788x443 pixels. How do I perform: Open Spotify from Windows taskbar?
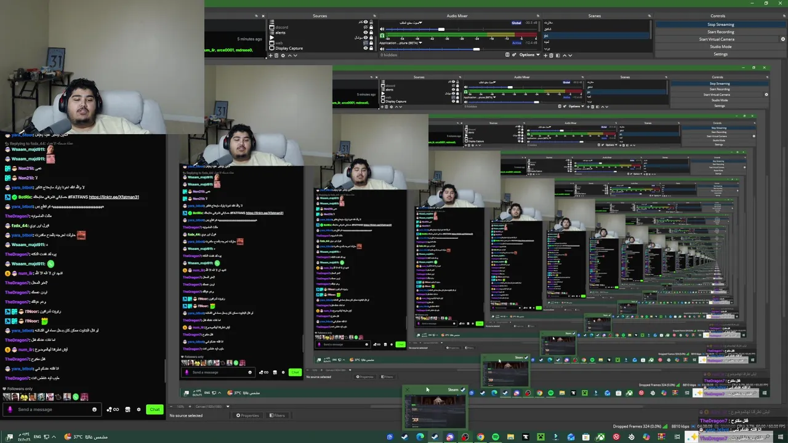click(496, 437)
